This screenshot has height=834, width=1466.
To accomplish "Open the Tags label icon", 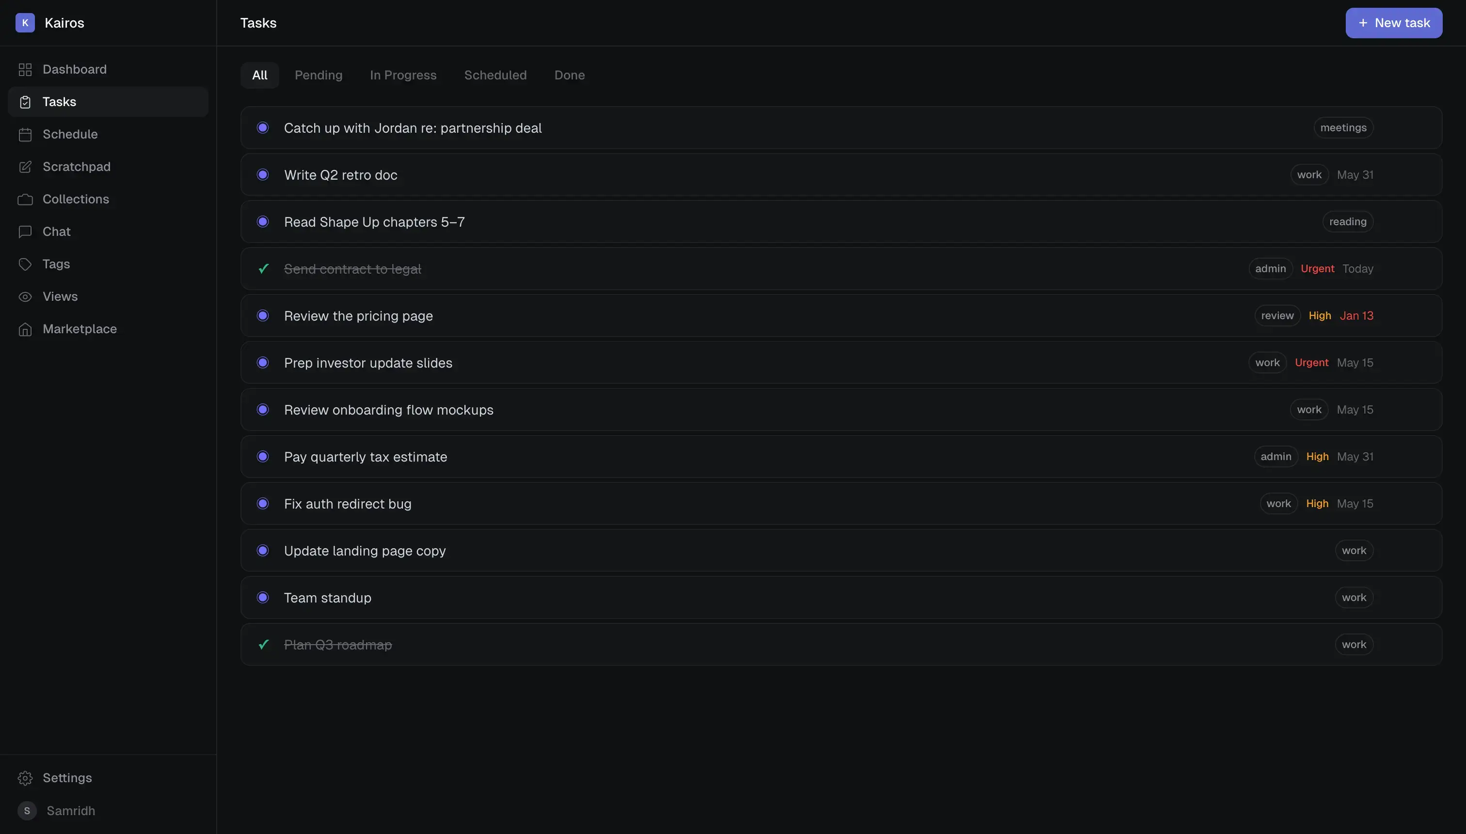I will pos(25,264).
